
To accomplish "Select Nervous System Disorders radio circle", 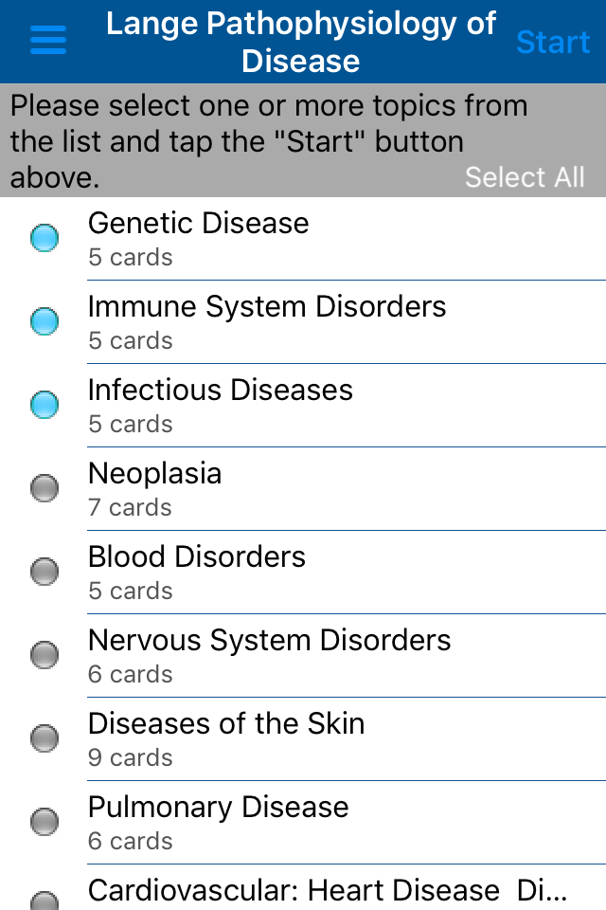I will coord(45,655).
